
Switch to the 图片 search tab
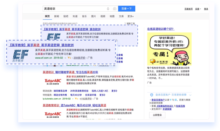(x=93, y=16)
